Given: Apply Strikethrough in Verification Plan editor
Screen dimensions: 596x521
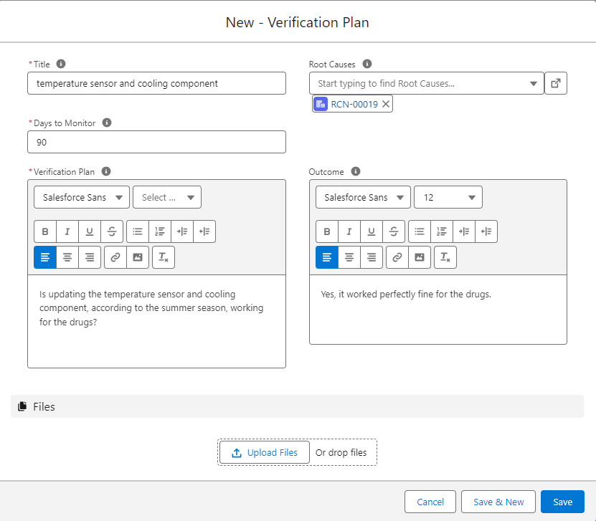Looking at the screenshot, I should click(111, 231).
